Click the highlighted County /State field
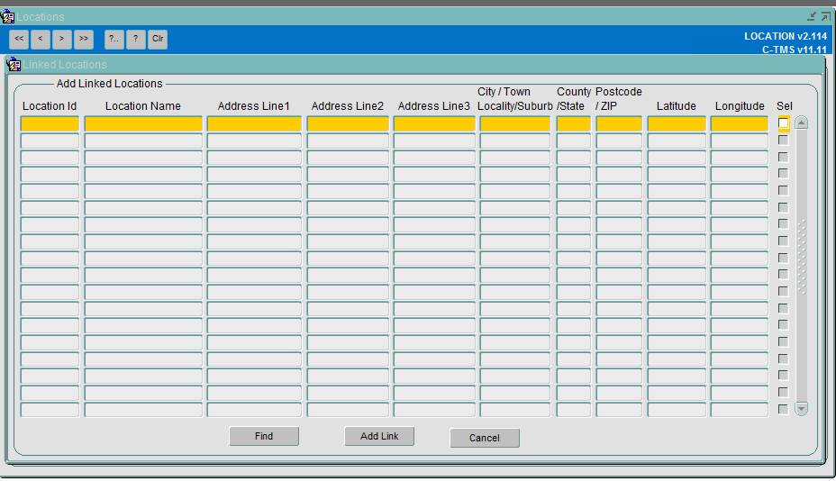The image size is (836, 481). tap(574, 123)
